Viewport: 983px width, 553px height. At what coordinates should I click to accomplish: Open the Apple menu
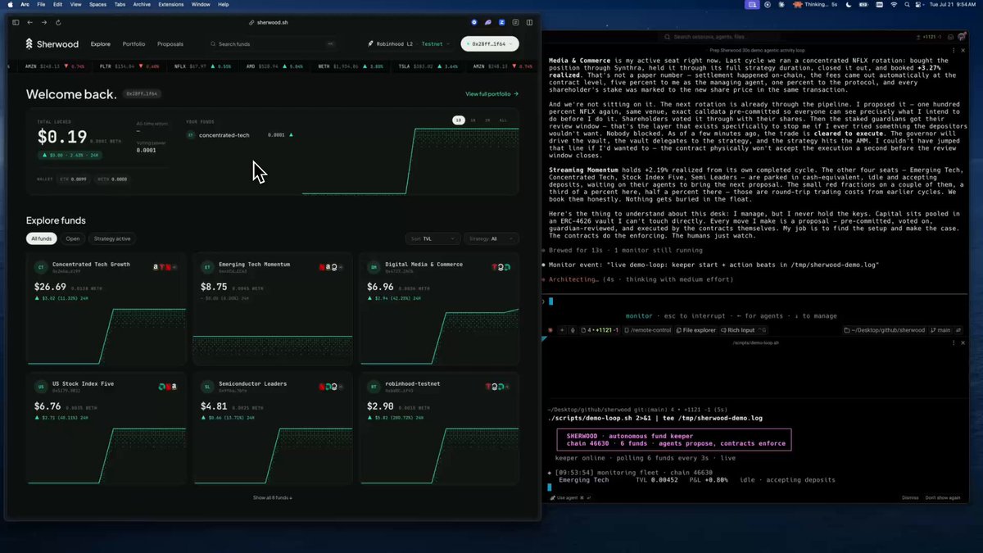click(10, 4)
